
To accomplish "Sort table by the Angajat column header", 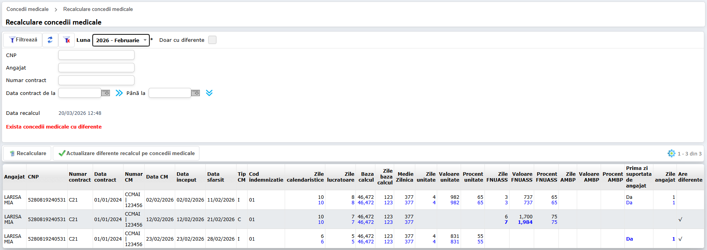I will pyautogui.click(x=14, y=177).
